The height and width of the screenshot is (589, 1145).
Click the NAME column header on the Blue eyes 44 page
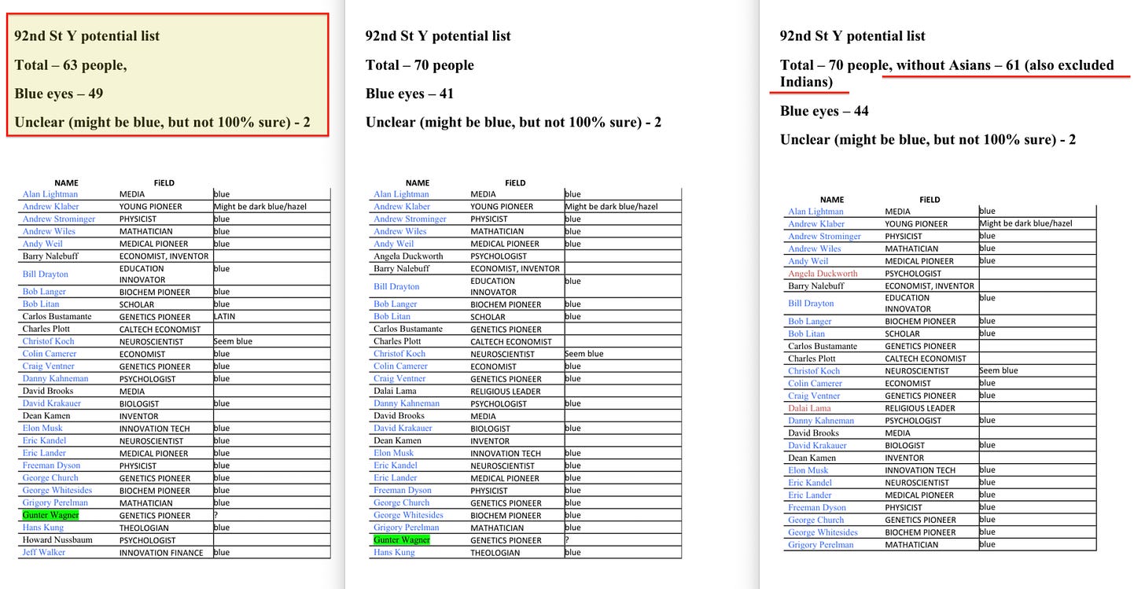[x=832, y=200]
